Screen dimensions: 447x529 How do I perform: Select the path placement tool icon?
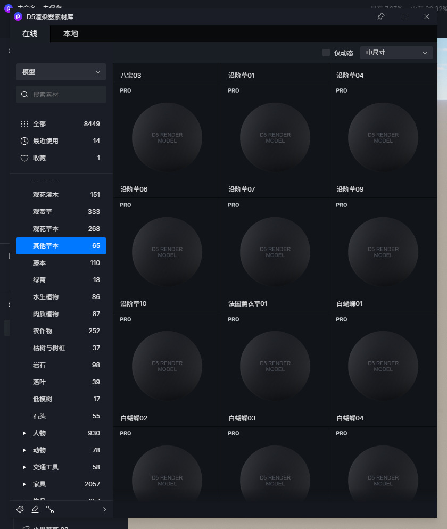(x=50, y=509)
